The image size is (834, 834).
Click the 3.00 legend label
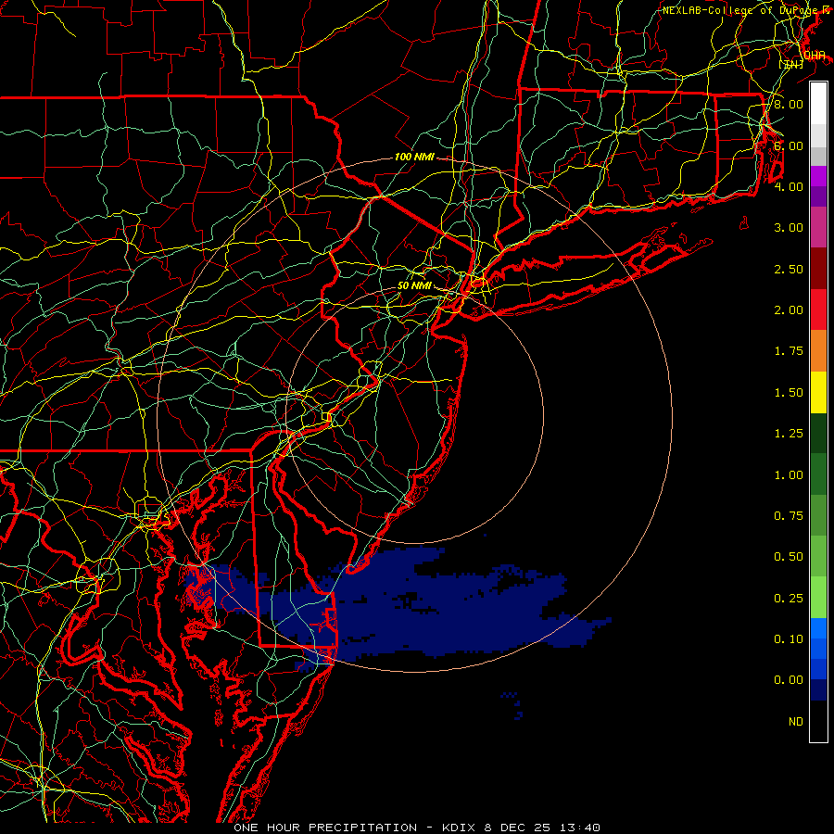[789, 228]
